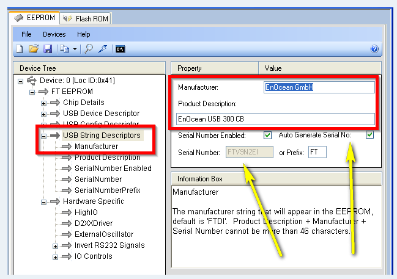397x279 pixels.
Task: Collapse the Device: 0 tree node
Action: [21, 81]
